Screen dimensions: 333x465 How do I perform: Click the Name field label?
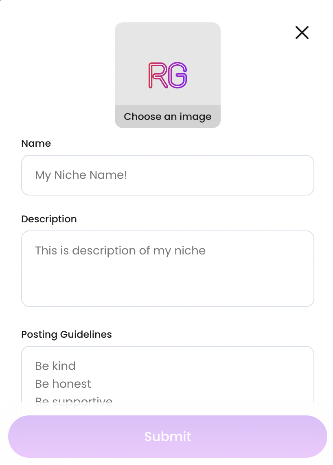coord(36,143)
